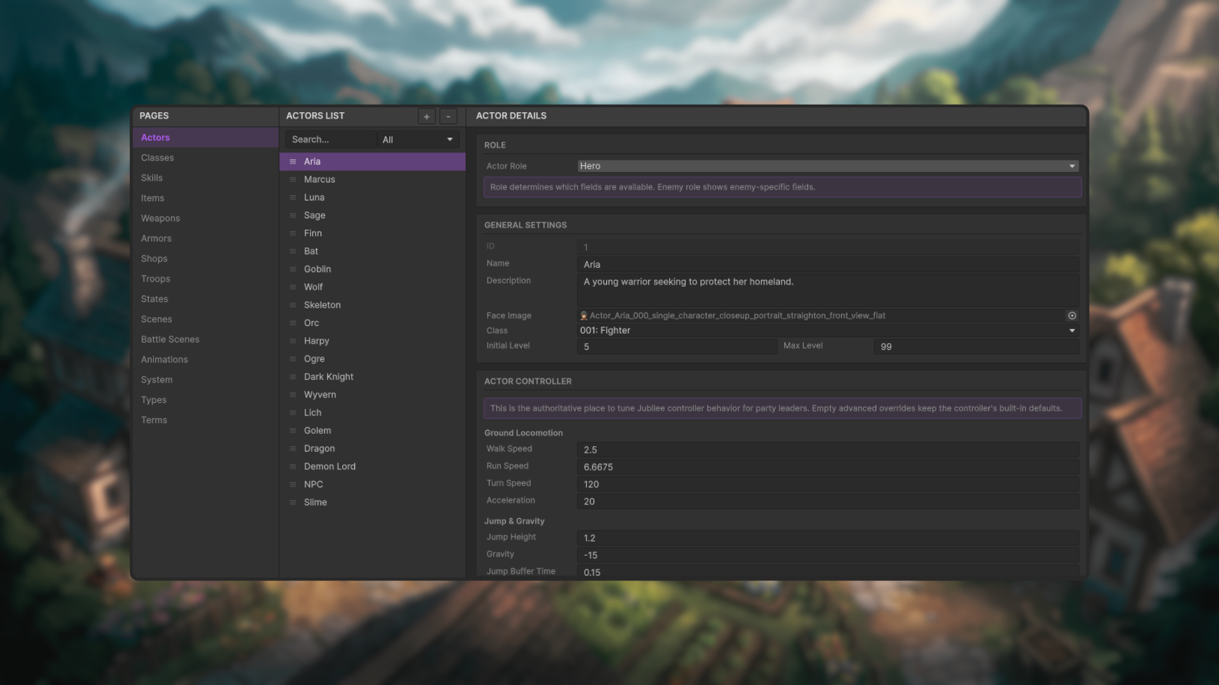Click the drag handle beside NPC

(x=293, y=485)
